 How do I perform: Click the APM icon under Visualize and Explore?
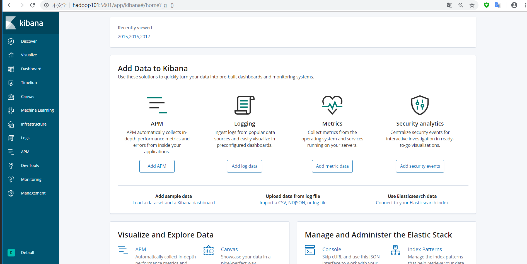coord(123,250)
